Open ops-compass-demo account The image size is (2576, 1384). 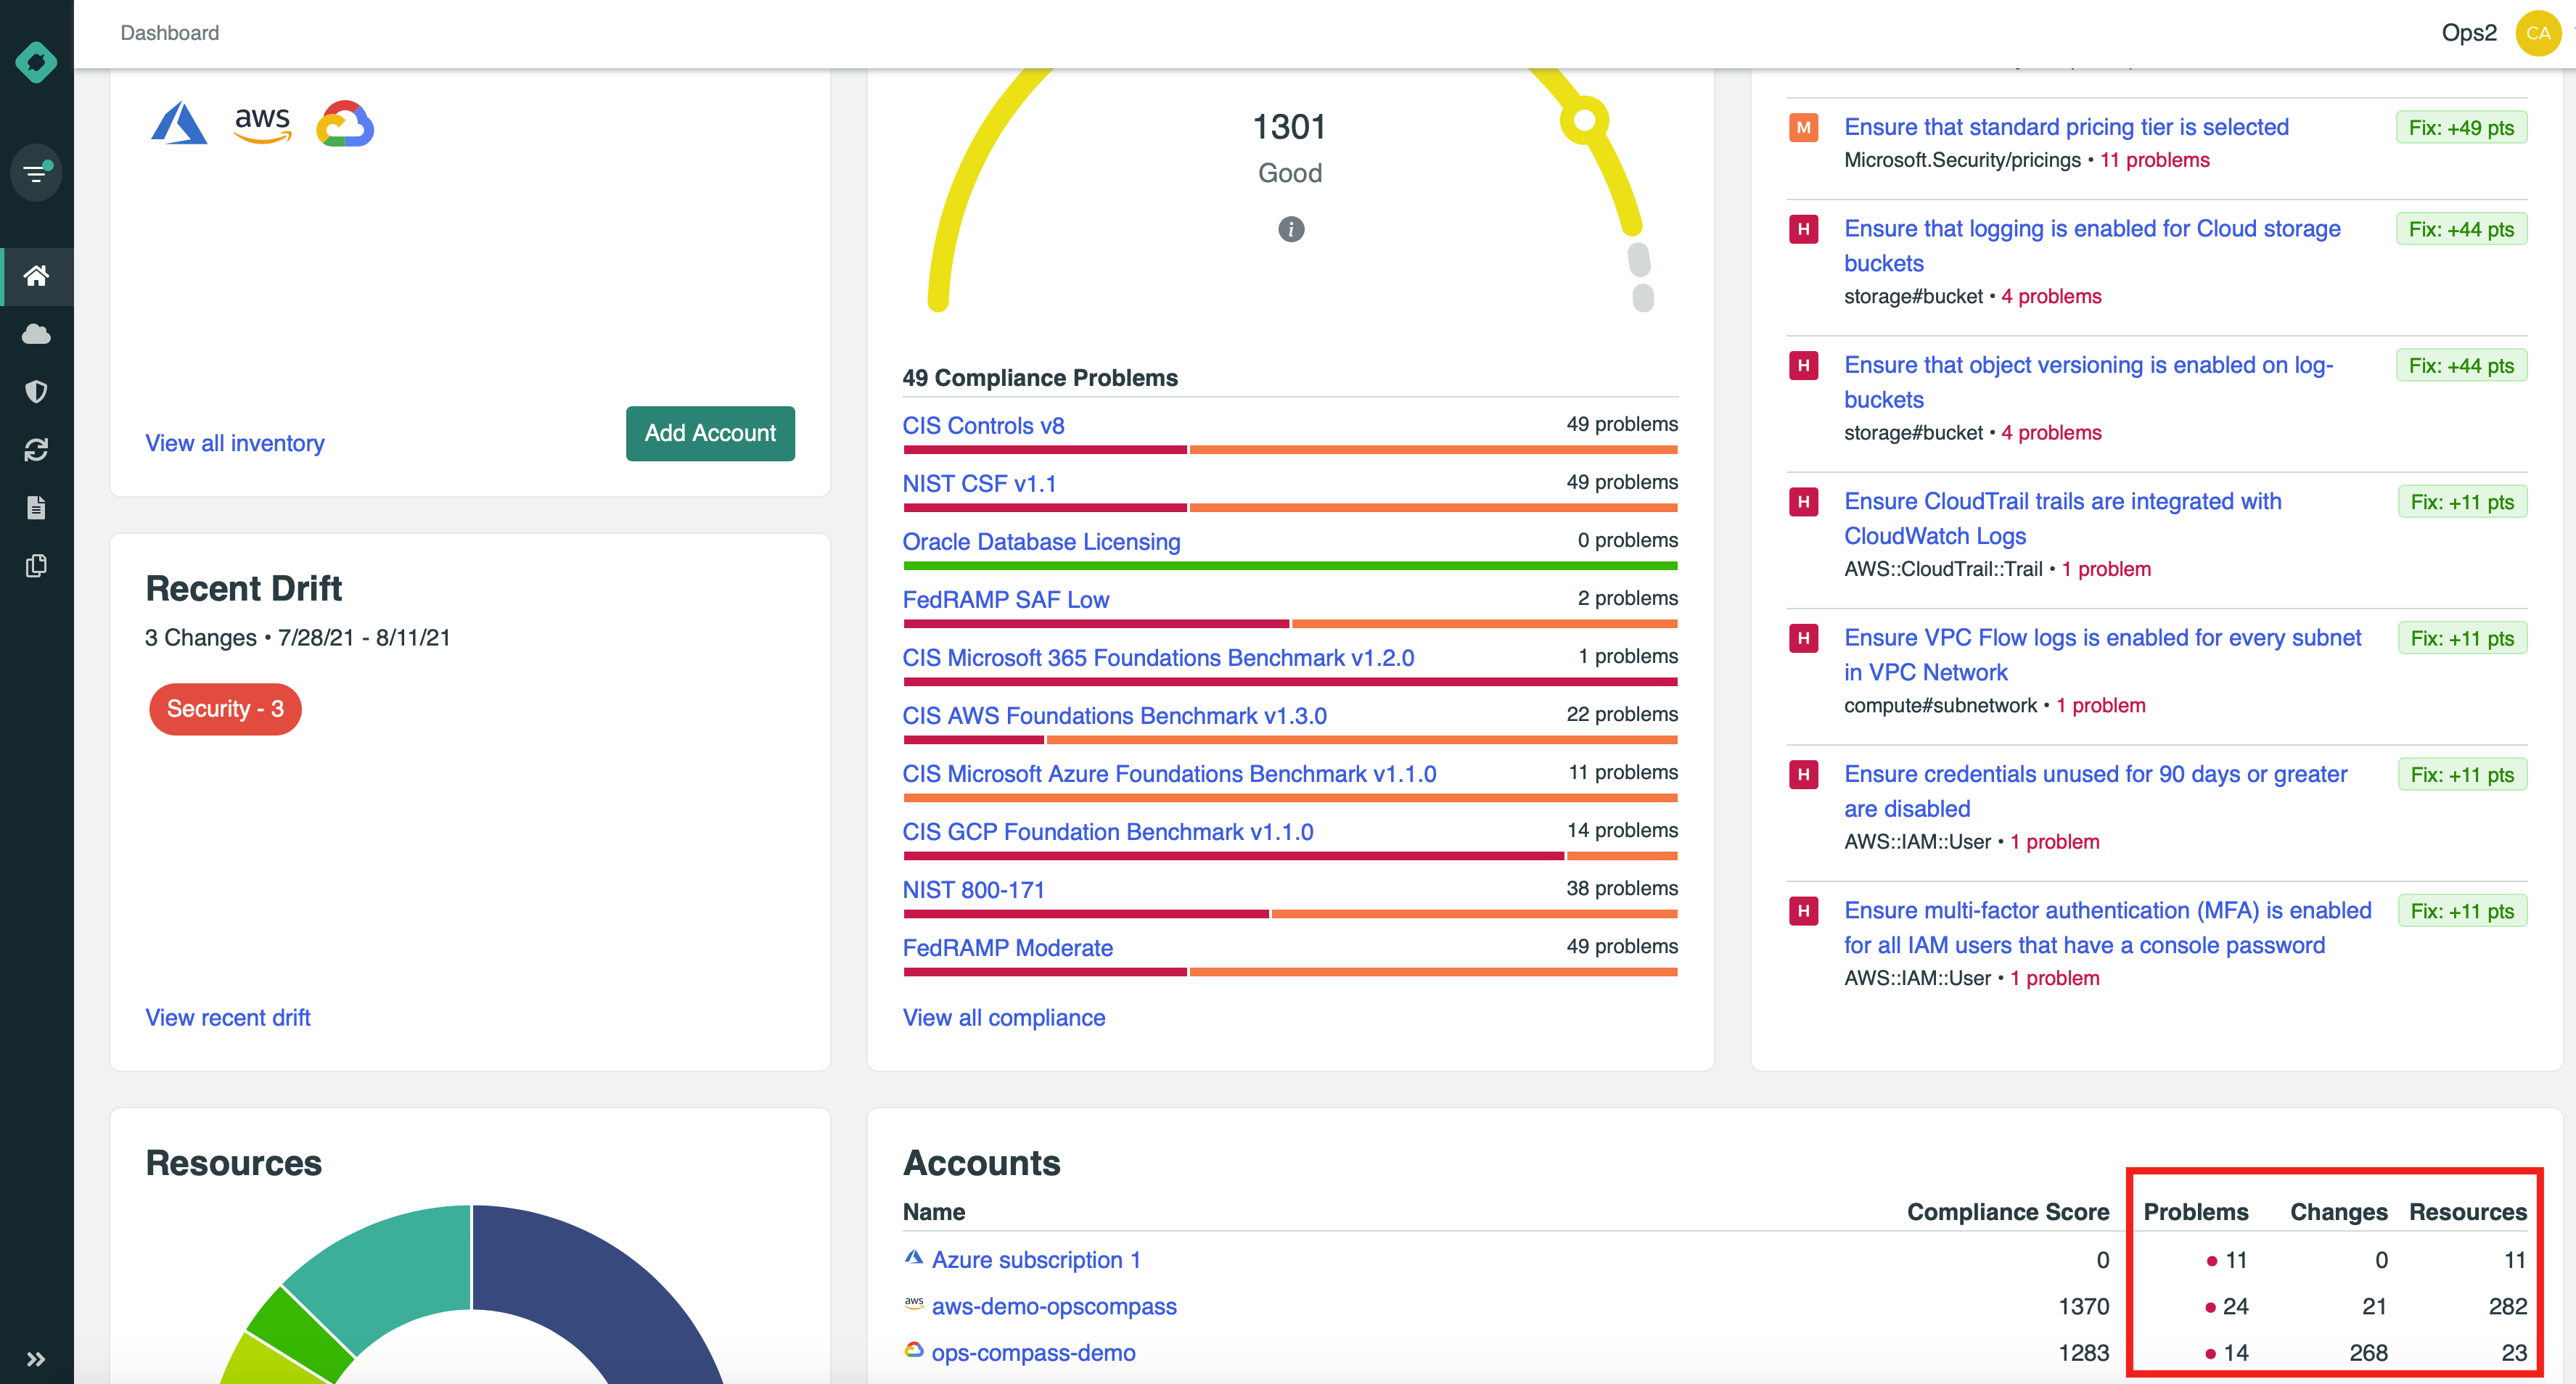(x=1033, y=1352)
